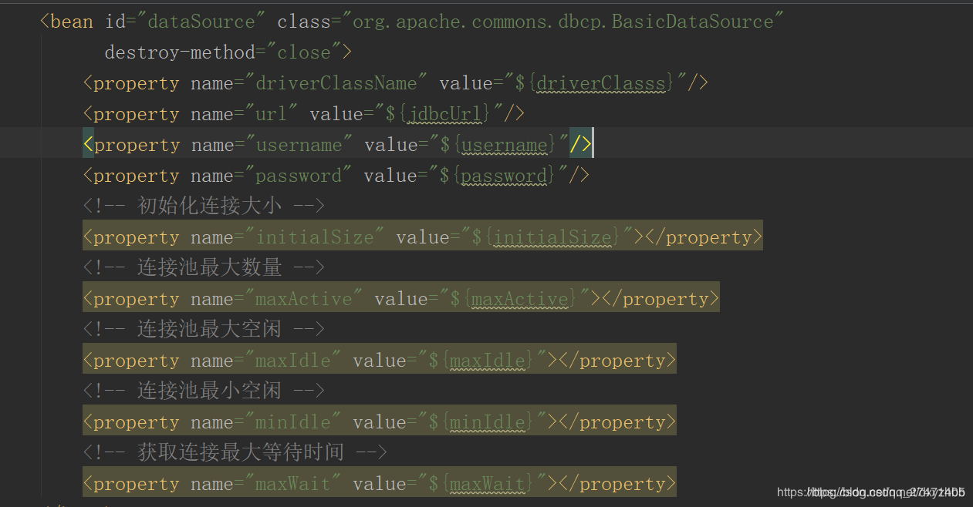Click the name="username" attribute
973x507 pixels.
point(272,145)
